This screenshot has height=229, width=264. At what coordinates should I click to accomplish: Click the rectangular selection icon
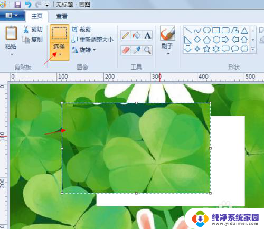pos(59,33)
